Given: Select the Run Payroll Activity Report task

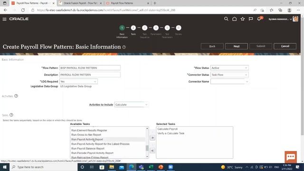Looking at the screenshot, I should 87,139.
